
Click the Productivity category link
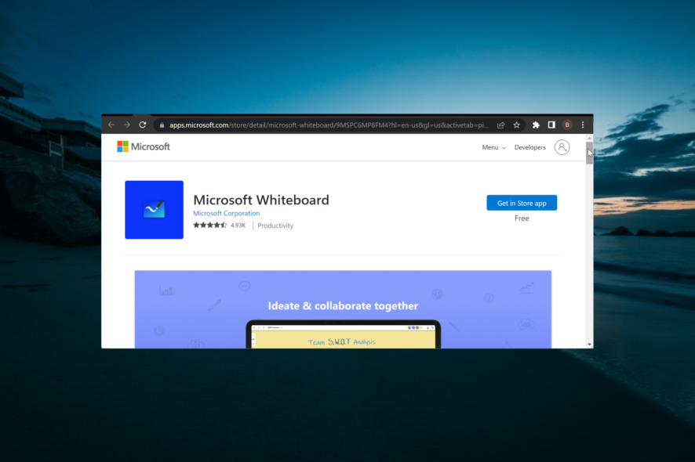[275, 226]
